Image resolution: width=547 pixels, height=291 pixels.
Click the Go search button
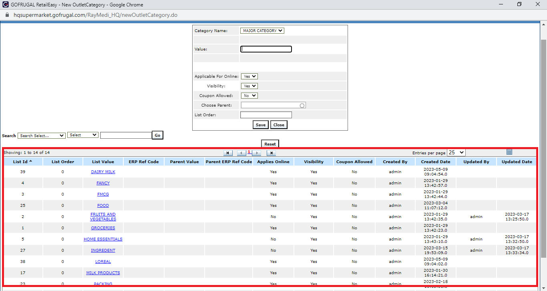tap(157, 135)
